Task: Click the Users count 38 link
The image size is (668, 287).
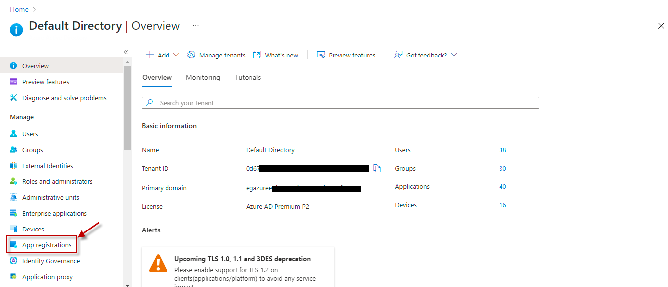Action: tap(502, 150)
